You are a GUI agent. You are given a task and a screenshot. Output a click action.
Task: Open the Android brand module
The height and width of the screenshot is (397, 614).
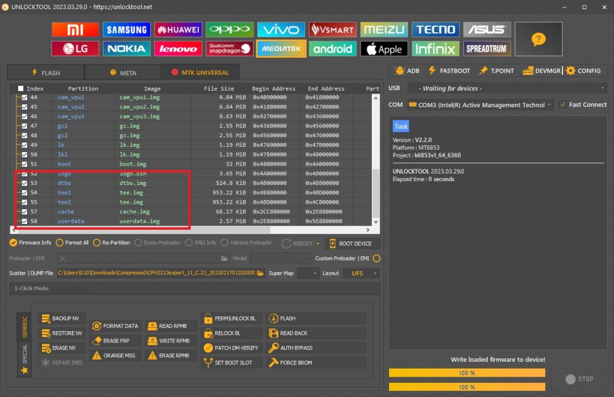[x=332, y=49]
